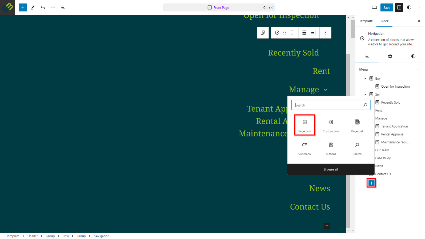Click the editor canvas vertical scrollbar
425x239 pixels.
348,140
